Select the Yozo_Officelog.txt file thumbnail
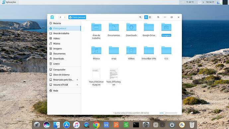 [114, 73]
